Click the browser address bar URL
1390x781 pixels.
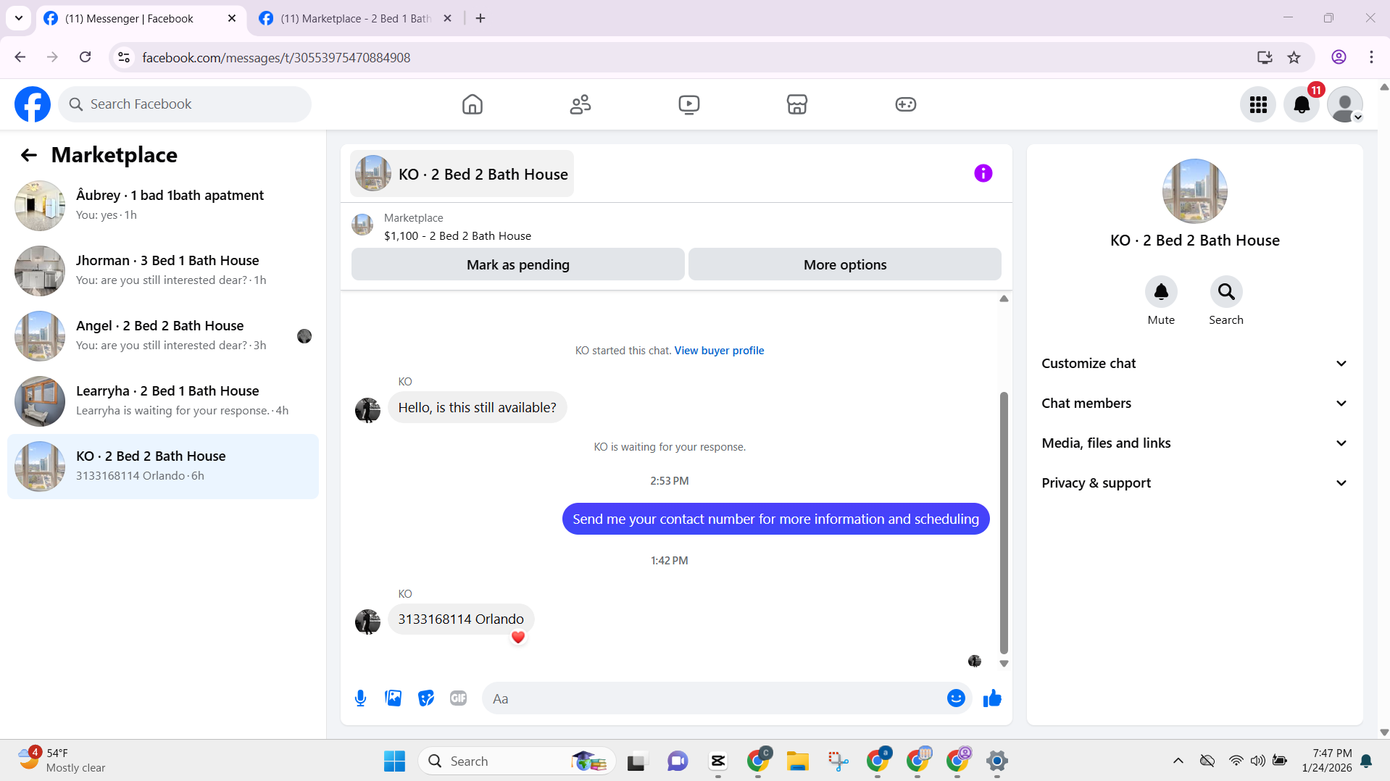pos(276,57)
